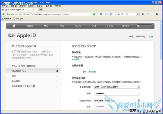Bookmark this page with the star icon
This screenshot has height=114, width=163.
pos(97,14)
